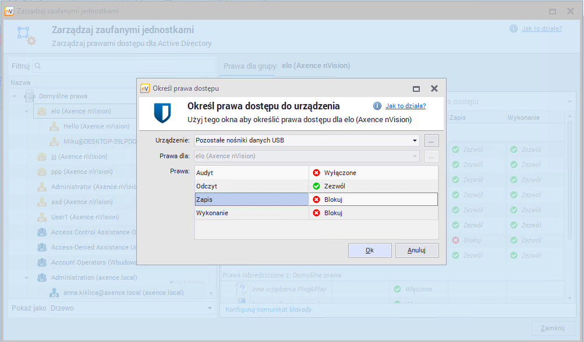
Task: Cancel with the Anuluj button
Action: 416,250
